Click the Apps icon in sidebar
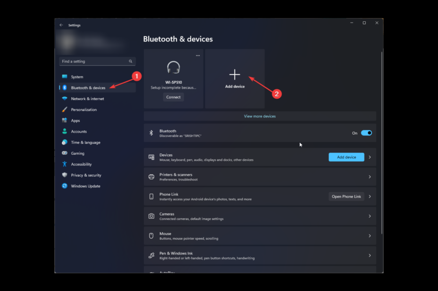This screenshot has height=291, width=438. (x=65, y=120)
